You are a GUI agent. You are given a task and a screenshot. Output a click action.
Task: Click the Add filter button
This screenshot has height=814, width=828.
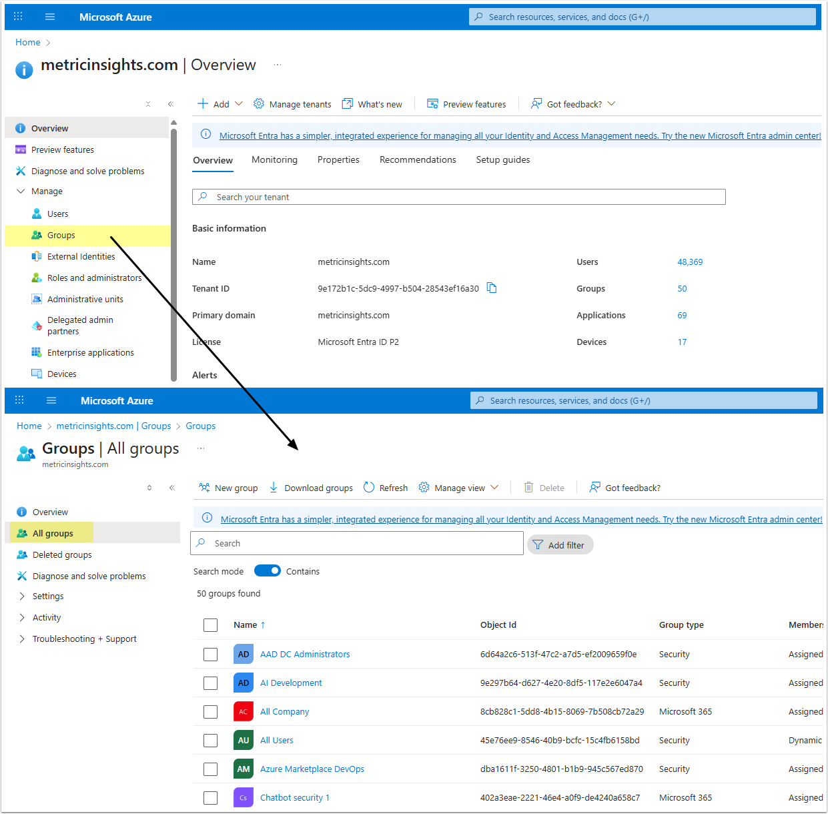[x=560, y=545]
